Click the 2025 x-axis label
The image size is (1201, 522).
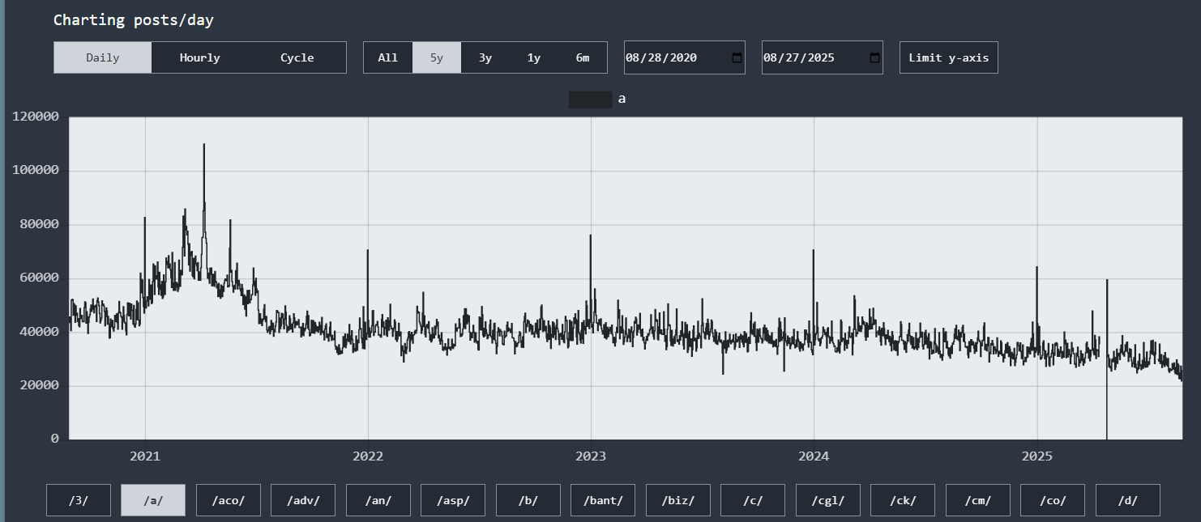[1037, 456]
